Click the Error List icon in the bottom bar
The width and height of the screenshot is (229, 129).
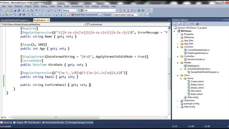coord(2,123)
